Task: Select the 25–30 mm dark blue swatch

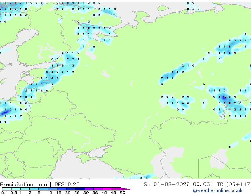Action: [x=80, y=189]
